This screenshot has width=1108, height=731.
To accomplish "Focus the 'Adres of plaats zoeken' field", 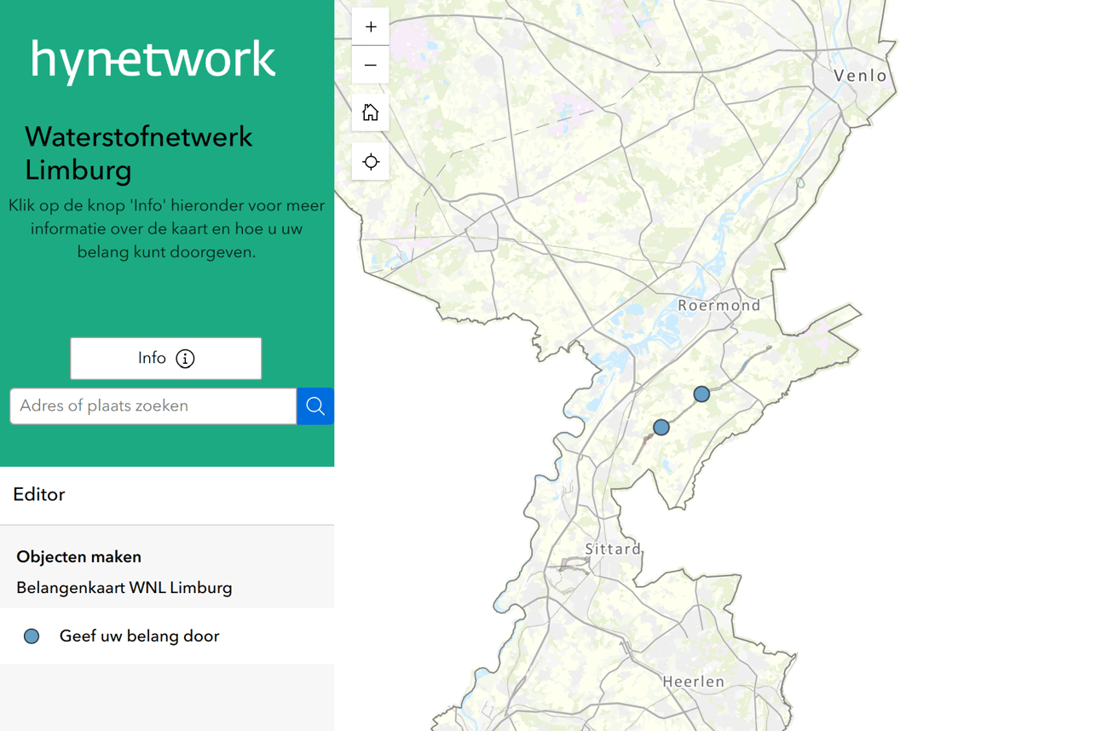I will coord(153,406).
